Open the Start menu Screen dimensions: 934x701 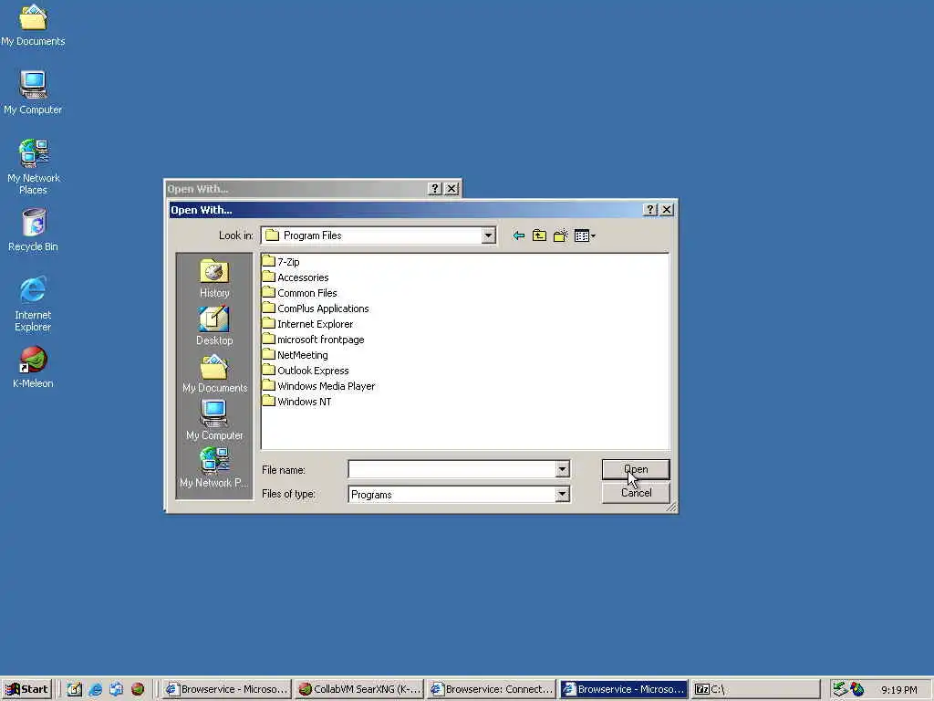(26, 689)
